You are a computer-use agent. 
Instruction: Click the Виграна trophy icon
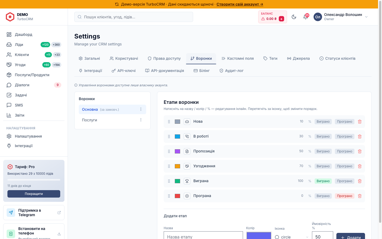(x=187, y=181)
